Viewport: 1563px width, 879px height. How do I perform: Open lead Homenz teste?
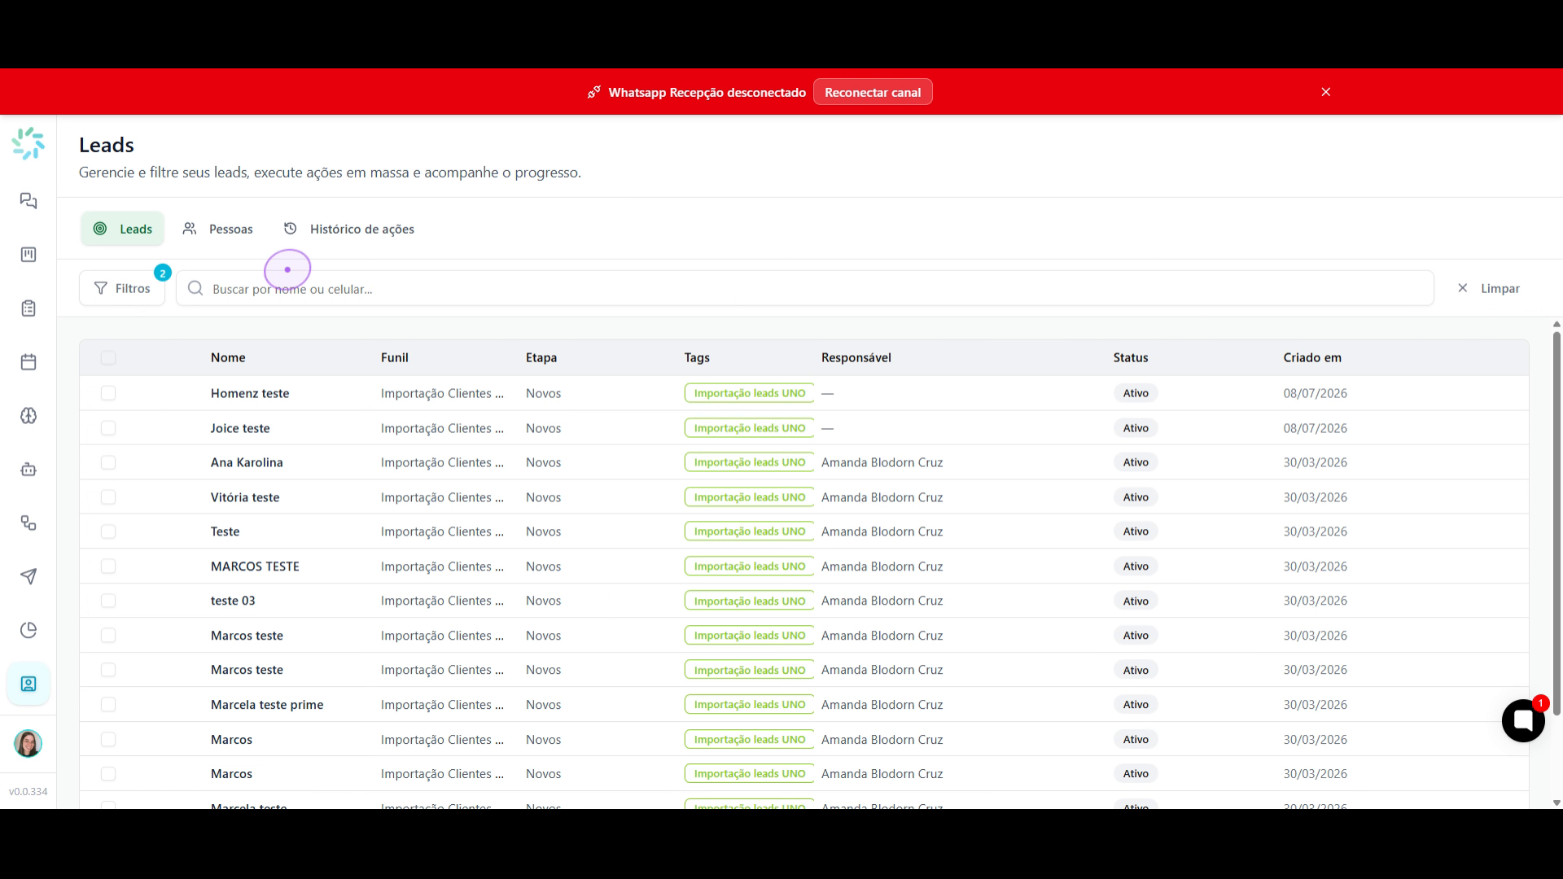[x=250, y=393]
